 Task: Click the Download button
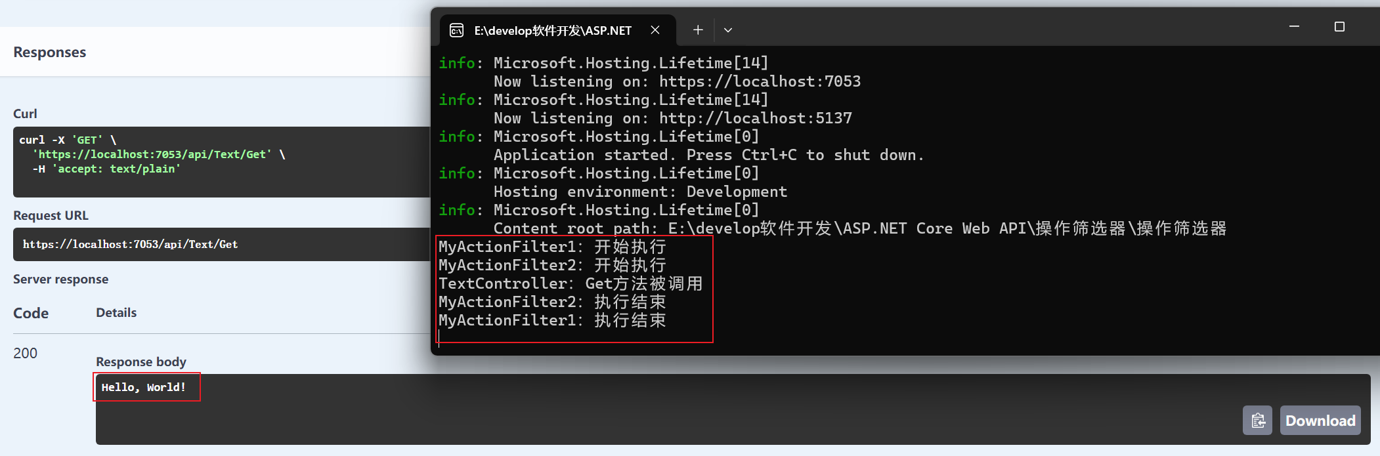pos(1320,421)
